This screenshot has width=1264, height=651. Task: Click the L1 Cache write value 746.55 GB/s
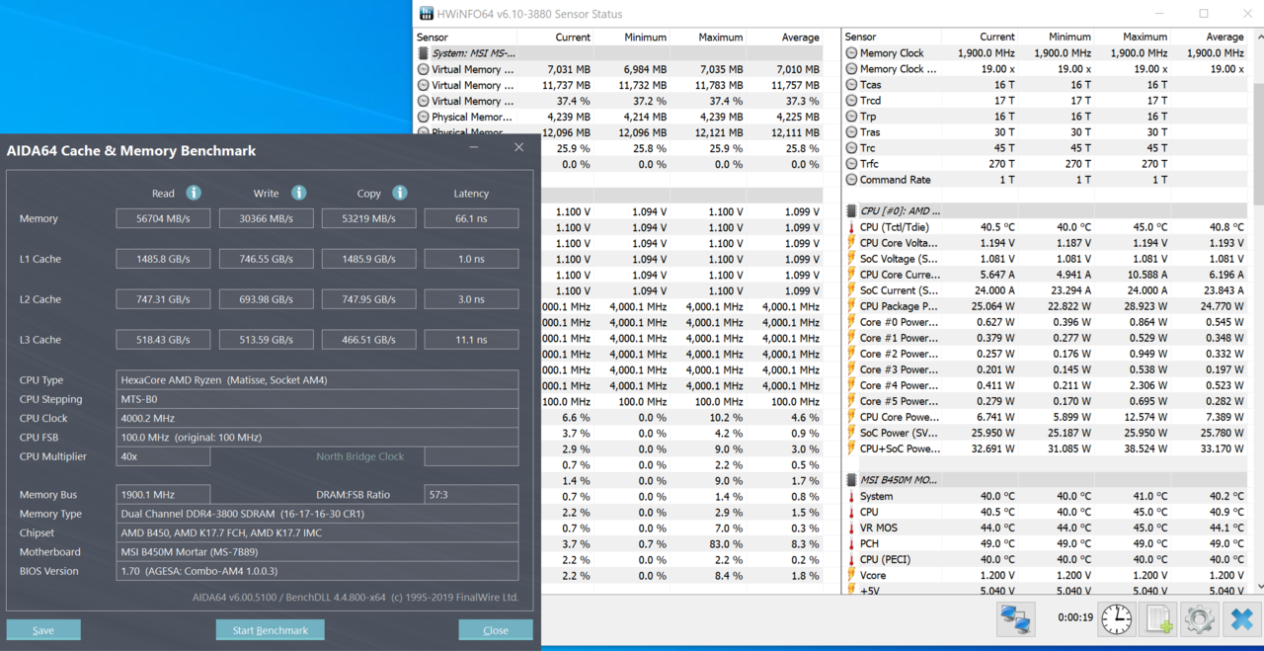266,259
